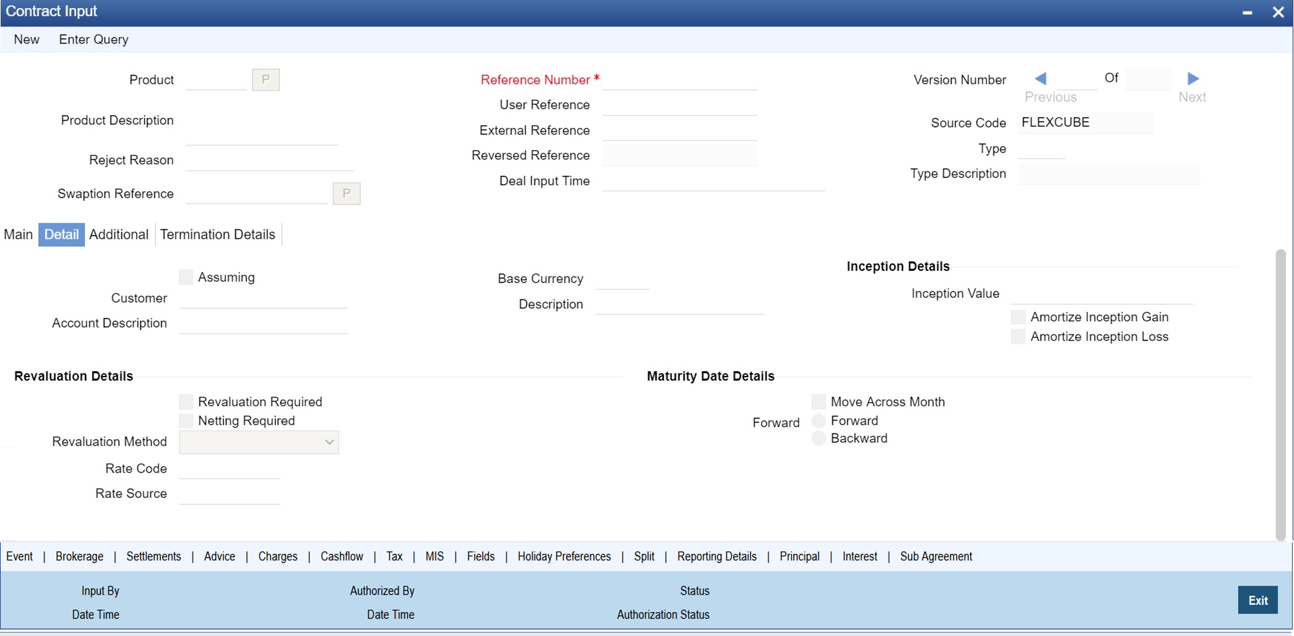Open the Settlements link
1294x636 pixels.
pyautogui.click(x=153, y=556)
